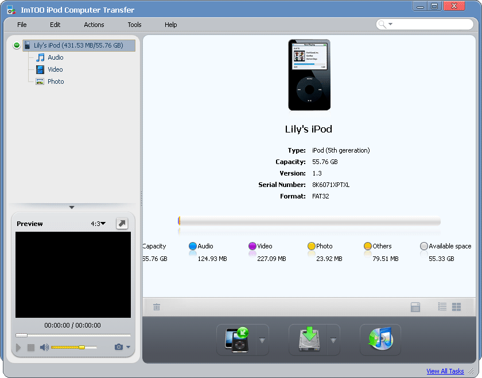
Task: Click the save playlist icon
Action: click(415, 307)
